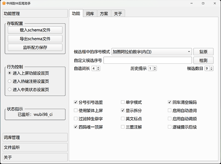Click the 复原 button

(x=203, y=52)
